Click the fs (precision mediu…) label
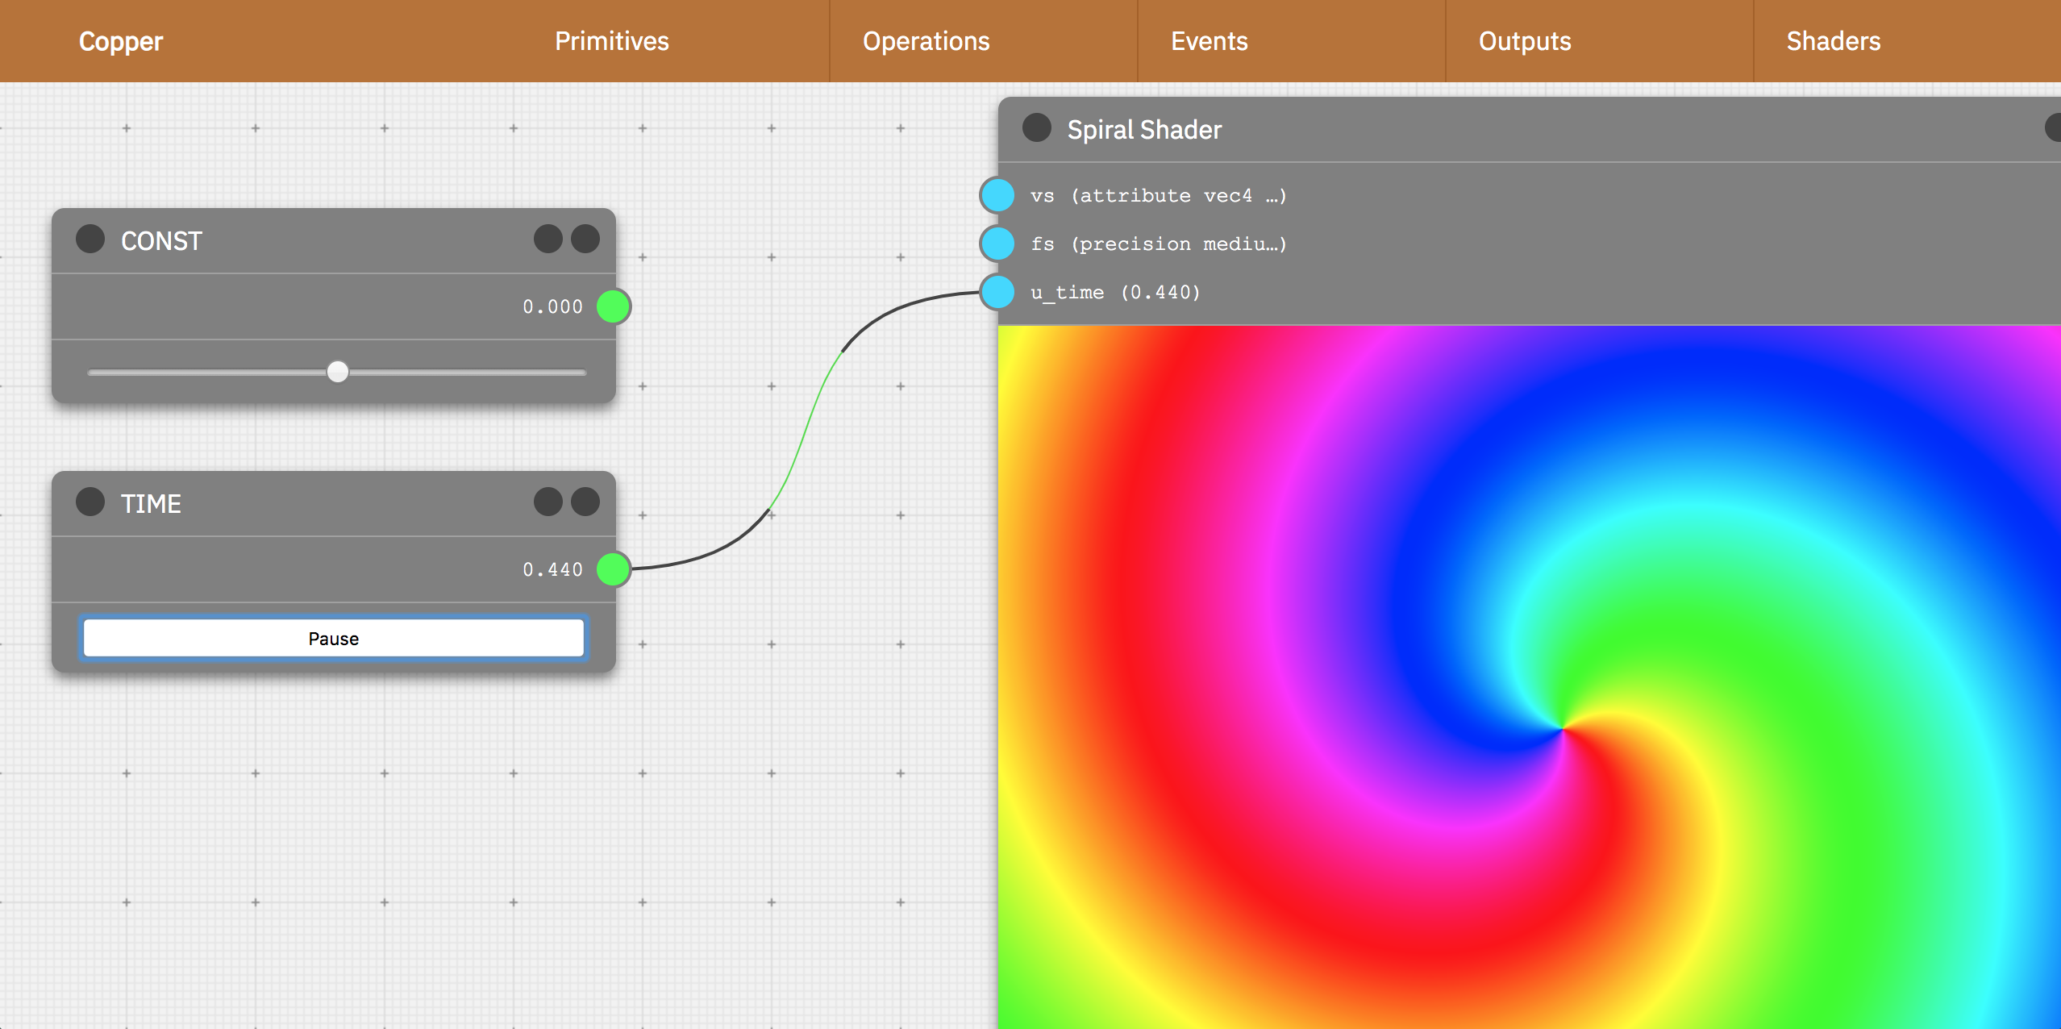2061x1029 pixels. click(1158, 244)
